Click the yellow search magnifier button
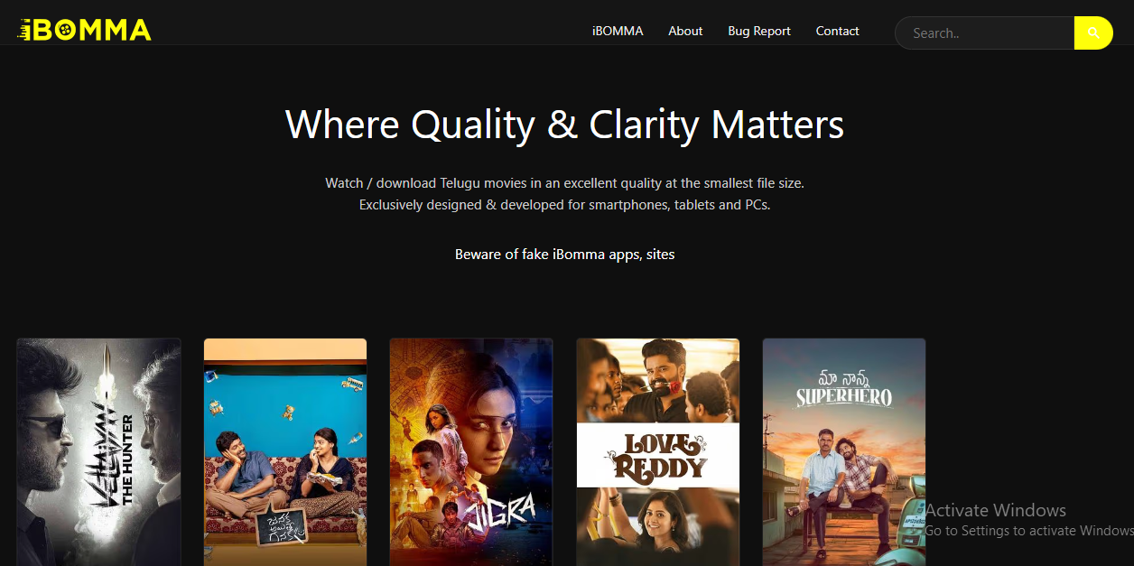 1093,32
